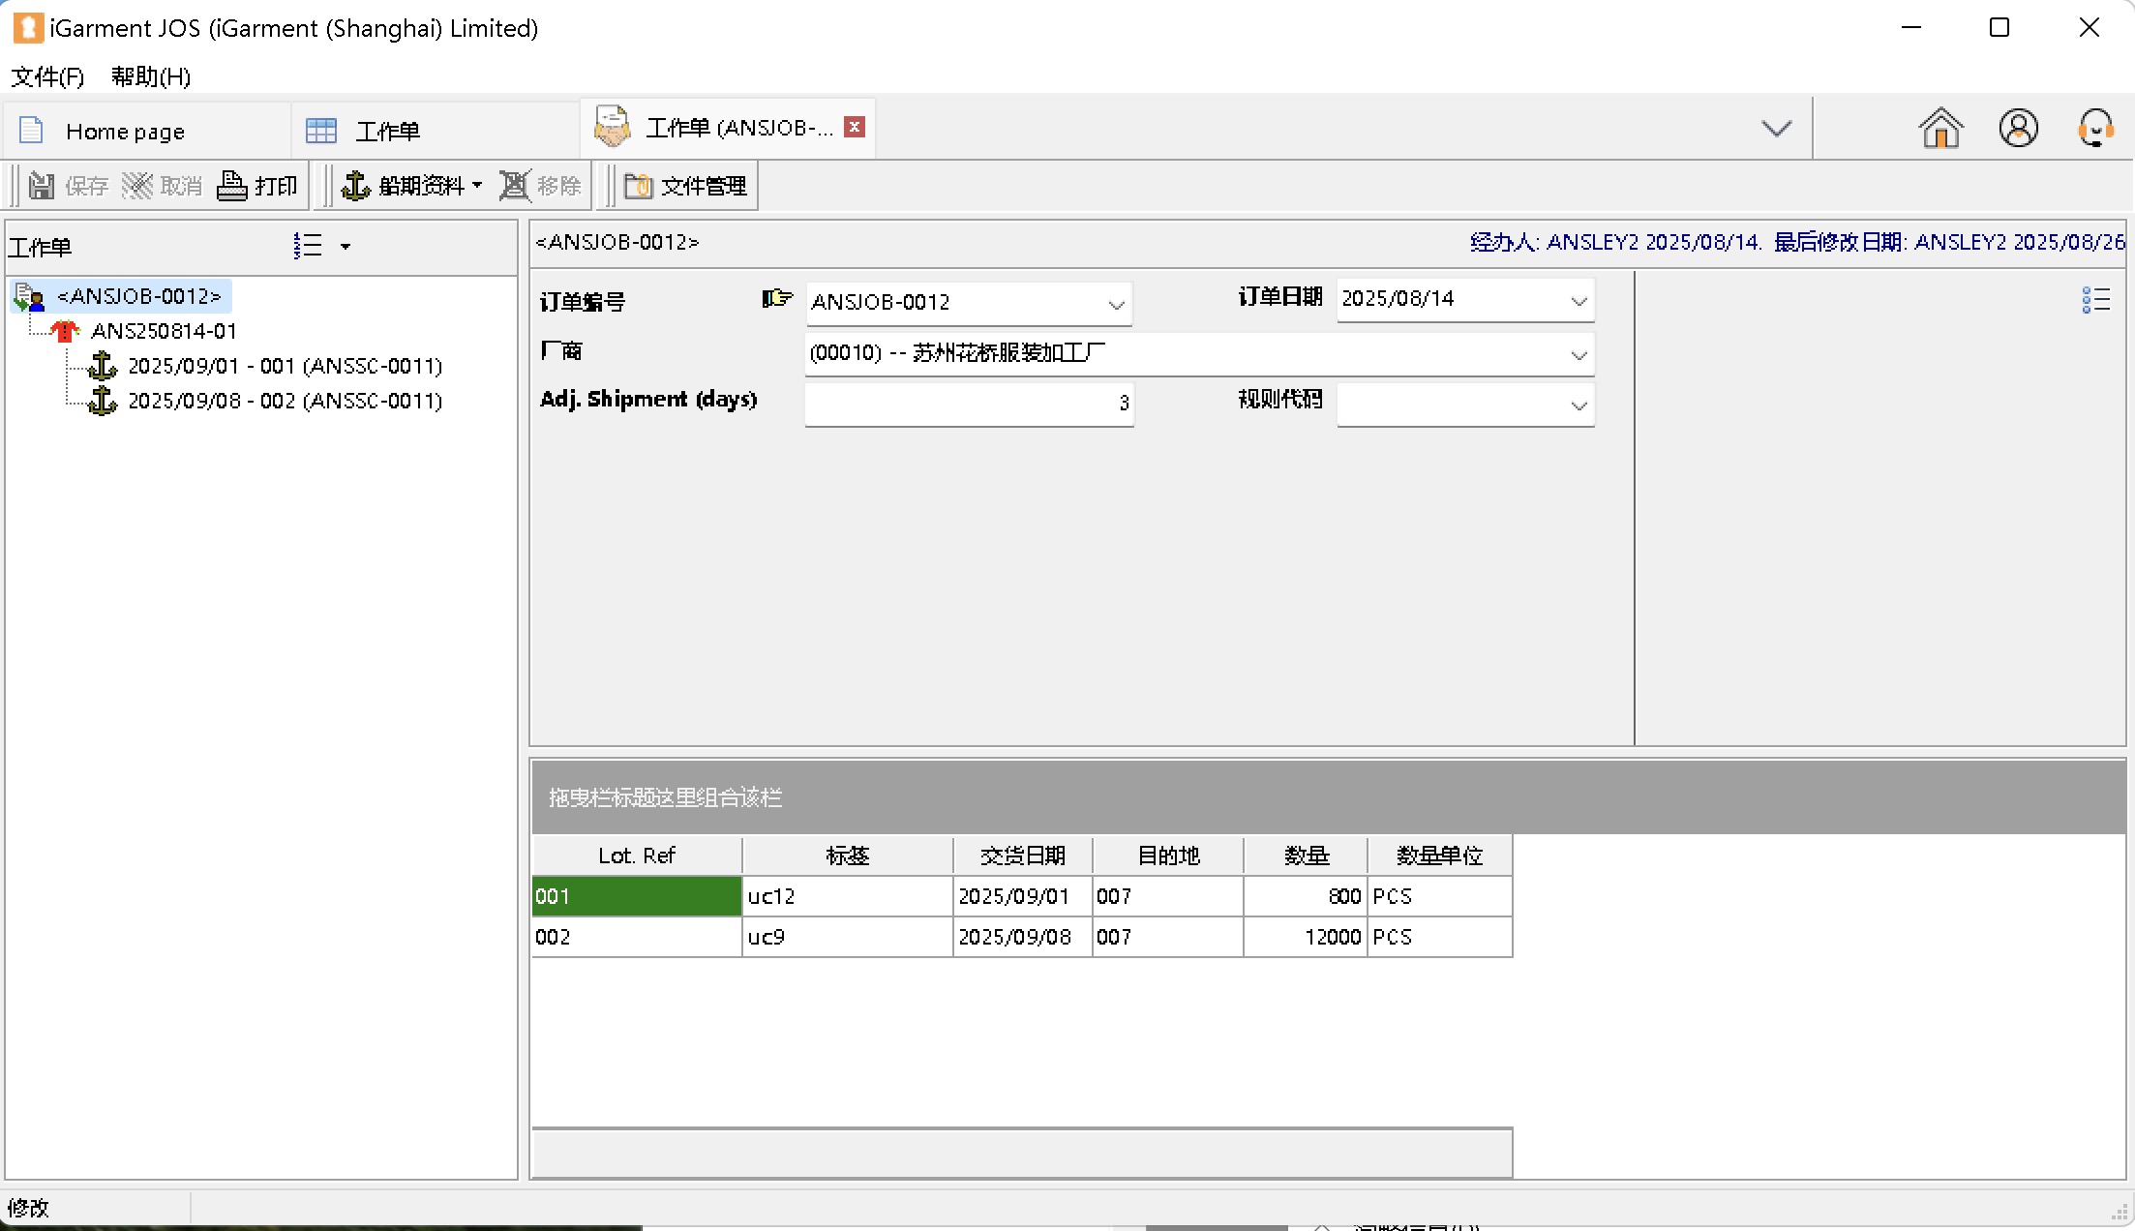
Task: Open the order date dropdown calendar
Action: pyautogui.click(x=1579, y=301)
